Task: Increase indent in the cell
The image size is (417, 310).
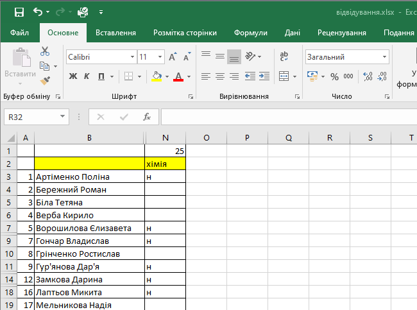Action: [264, 76]
